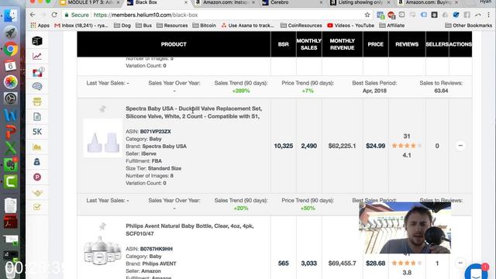
Task: Open the Dog bookmarks folder
Action: 122,26
